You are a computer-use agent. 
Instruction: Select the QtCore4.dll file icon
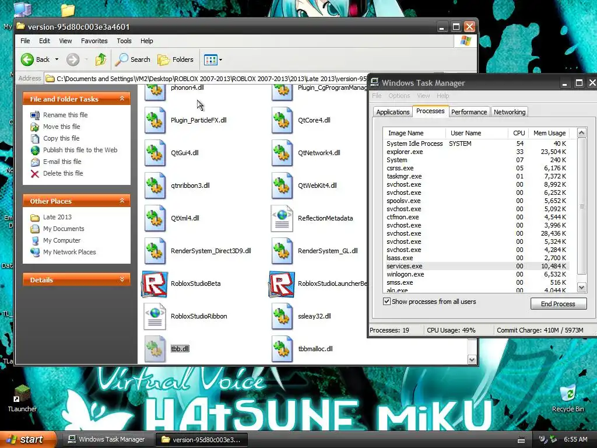coord(282,120)
